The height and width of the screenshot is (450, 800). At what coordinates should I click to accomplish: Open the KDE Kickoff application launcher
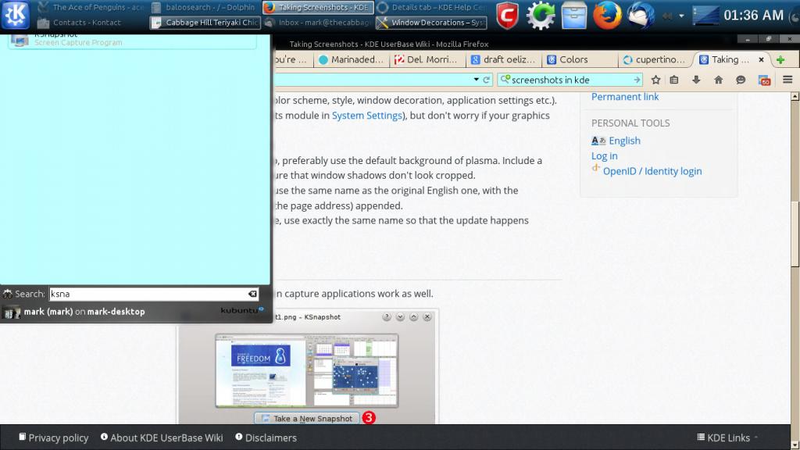(x=16, y=15)
